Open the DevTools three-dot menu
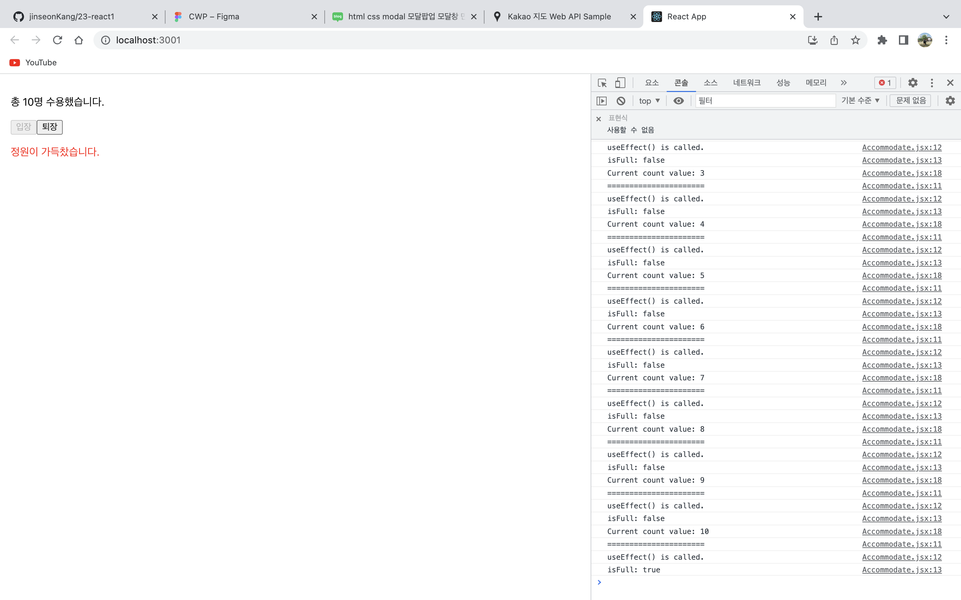Image resolution: width=961 pixels, height=600 pixels. click(x=932, y=83)
